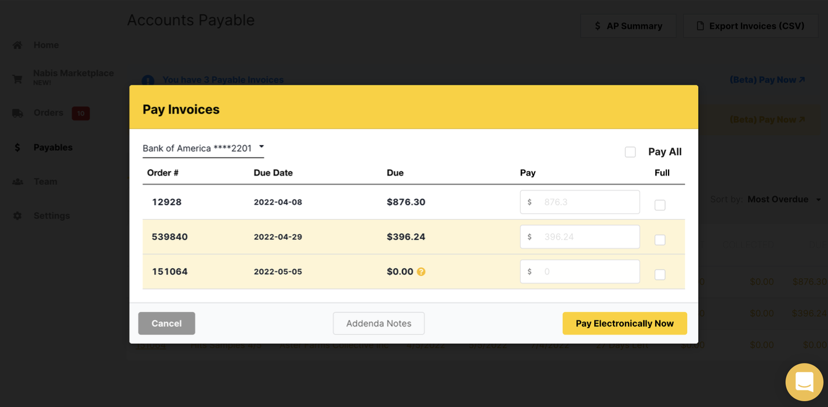Click Pay Electronically Now button

[x=624, y=324]
